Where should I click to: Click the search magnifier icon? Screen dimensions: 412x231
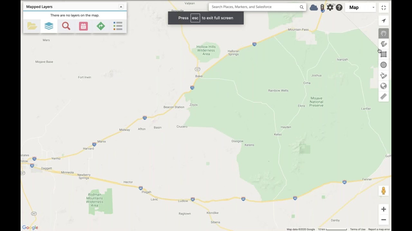[x=302, y=7]
